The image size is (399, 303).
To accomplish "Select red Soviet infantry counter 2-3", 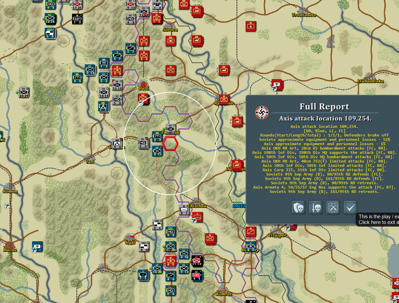I will (x=117, y=70).
